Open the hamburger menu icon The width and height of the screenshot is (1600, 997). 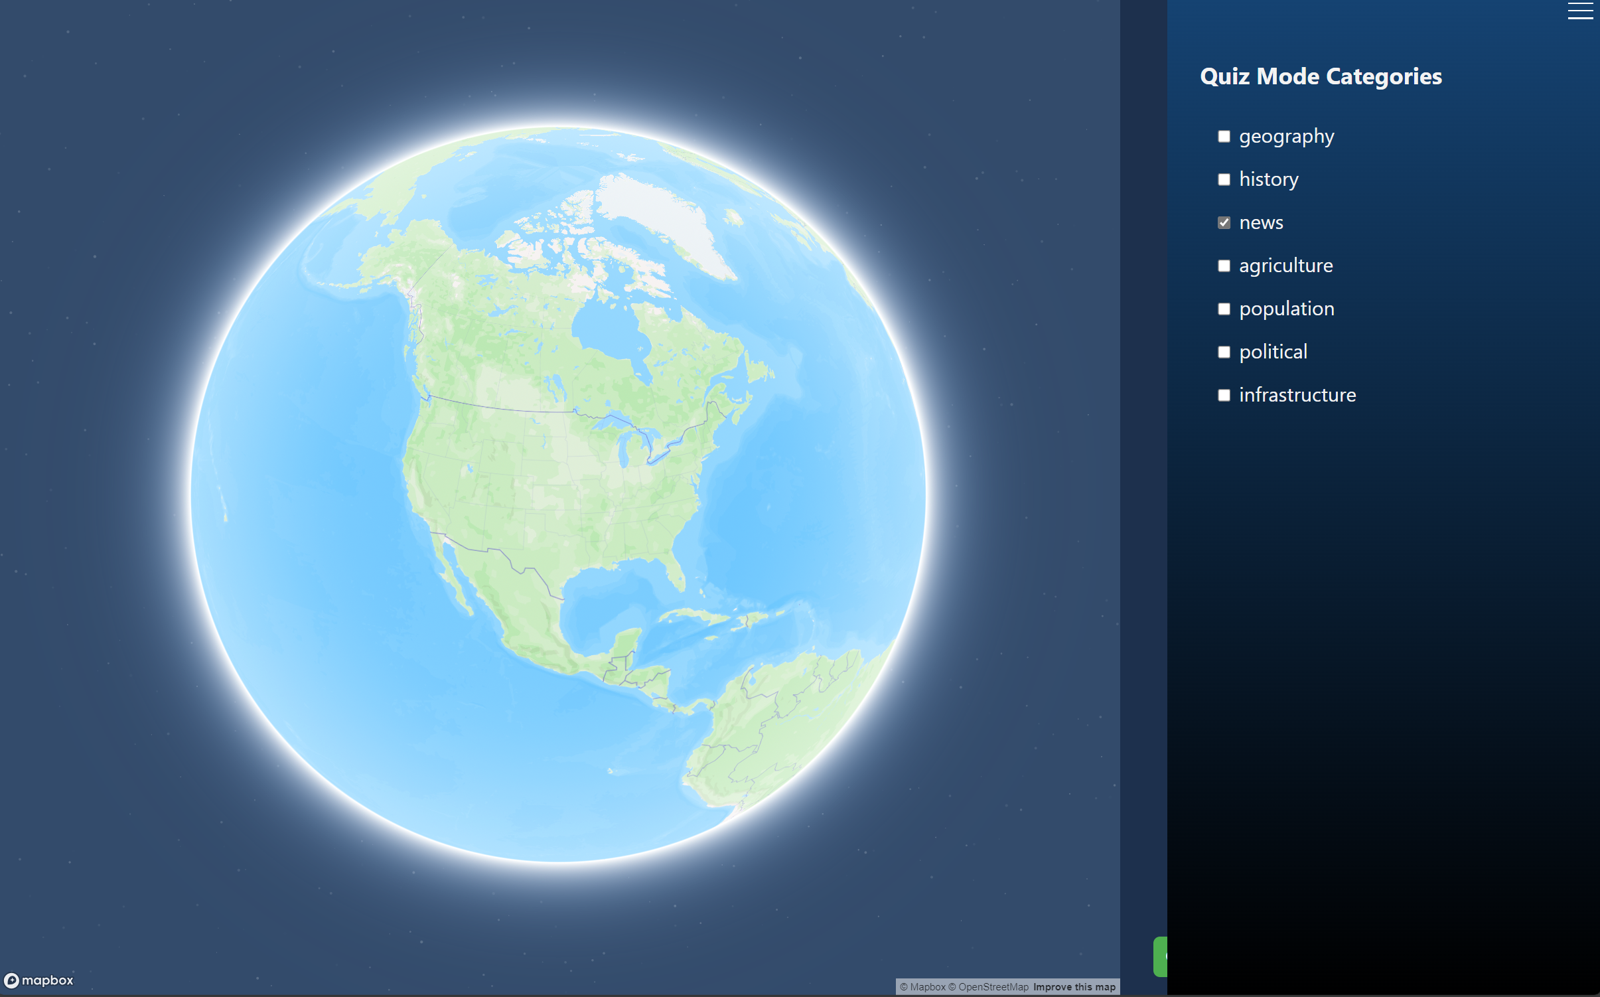pos(1580,11)
